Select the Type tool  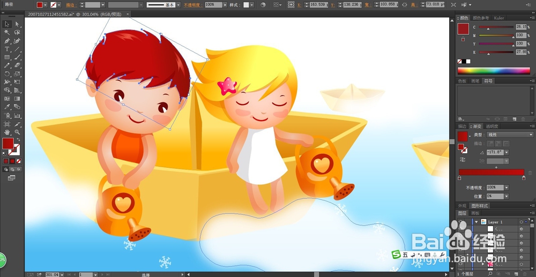coord(7,49)
